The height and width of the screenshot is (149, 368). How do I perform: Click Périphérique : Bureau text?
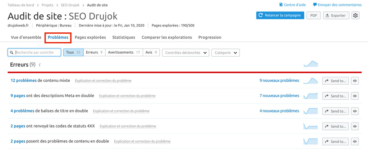(53, 25)
